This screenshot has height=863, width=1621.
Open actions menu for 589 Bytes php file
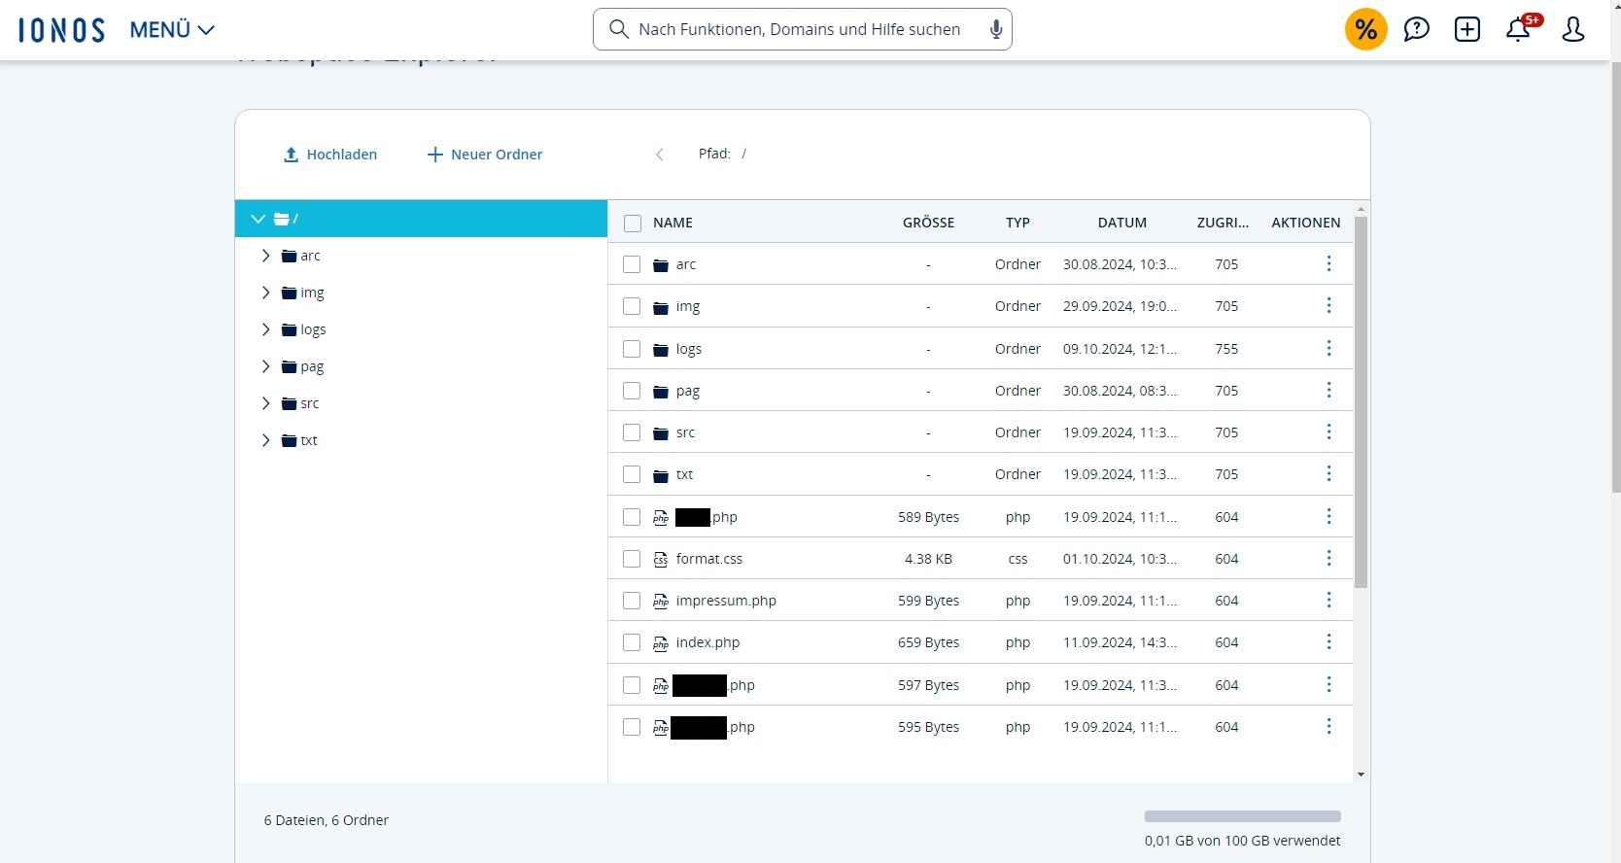tap(1328, 516)
